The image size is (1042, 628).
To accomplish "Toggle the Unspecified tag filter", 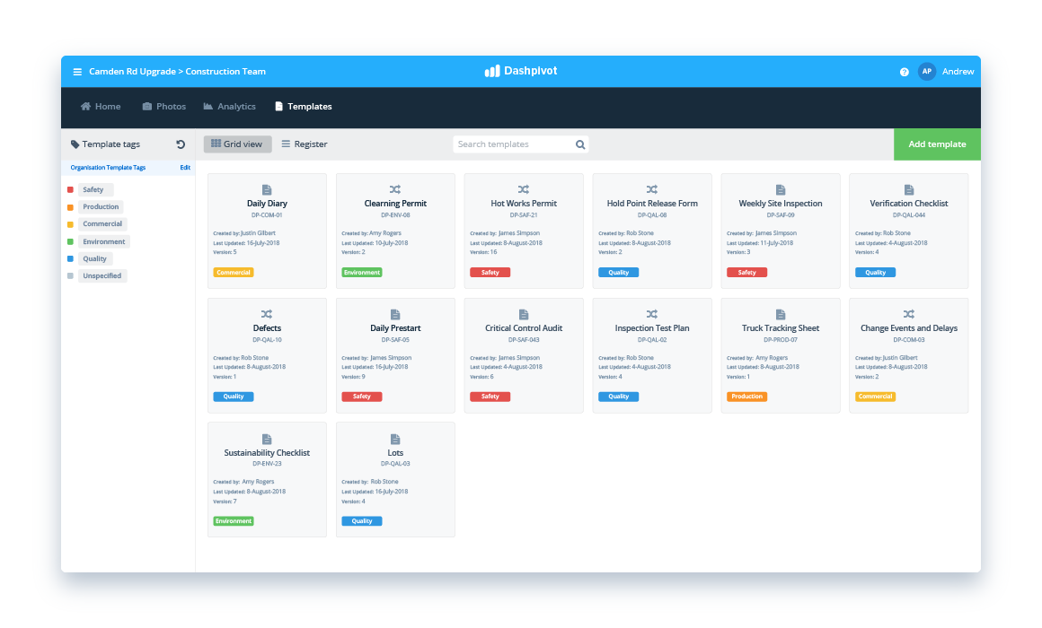I will coord(102,275).
